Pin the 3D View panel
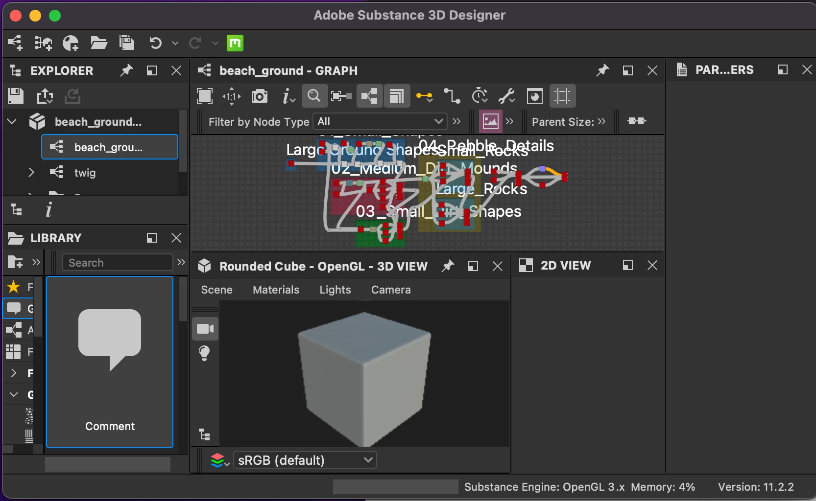The width and height of the screenshot is (816, 501). click(x=448, y=266)
